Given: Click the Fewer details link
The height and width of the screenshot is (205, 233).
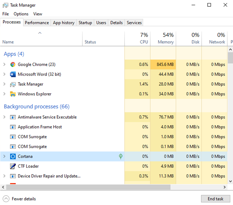Looking at the screenshot, I should (24, 199).
